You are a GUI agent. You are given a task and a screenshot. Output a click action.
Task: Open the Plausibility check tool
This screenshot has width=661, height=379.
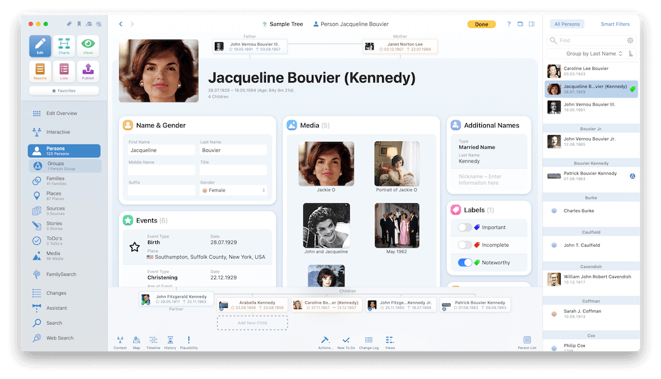[x=189, y=343]
